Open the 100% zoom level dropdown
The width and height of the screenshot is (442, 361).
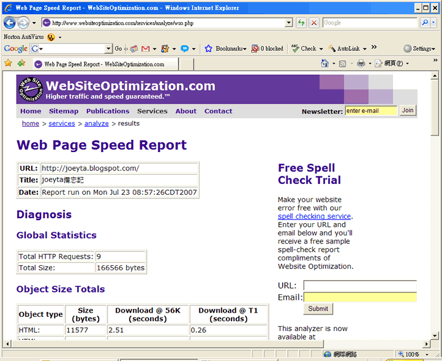[427, 354]
